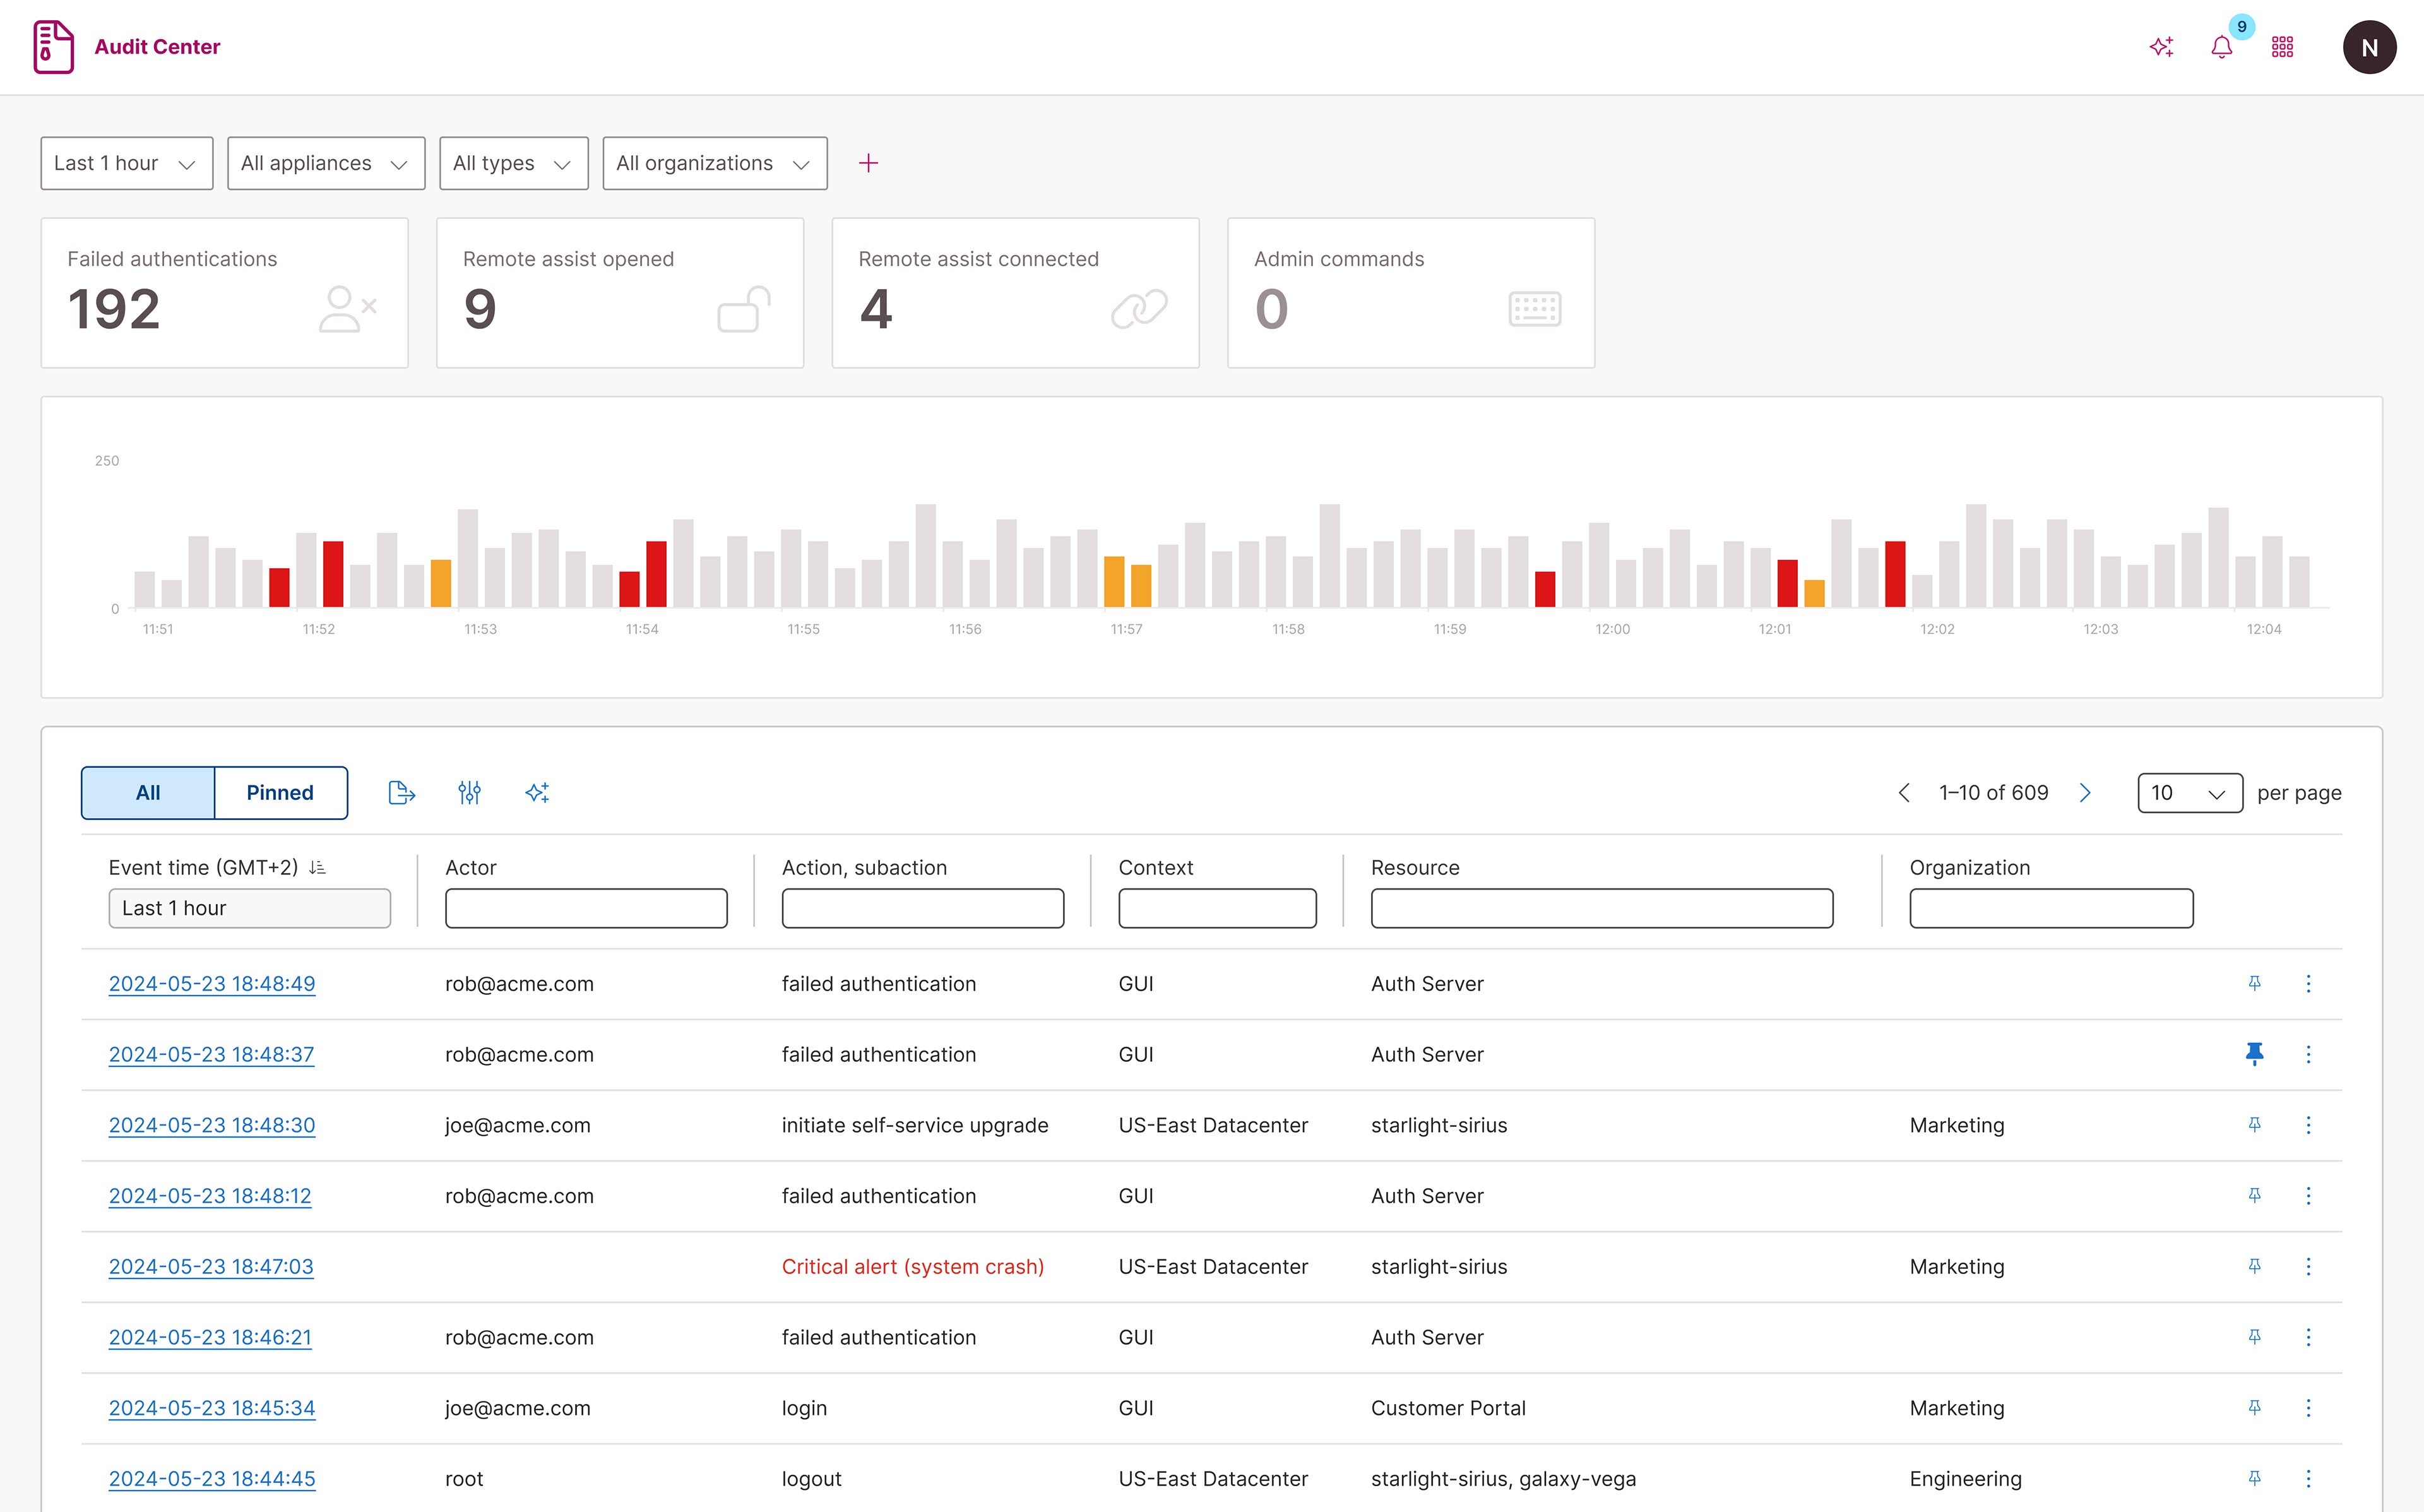The height and width of the screenshot is (1512, 2424).
Task: Open the column settings sliders icon
Action: coord(469,793)
